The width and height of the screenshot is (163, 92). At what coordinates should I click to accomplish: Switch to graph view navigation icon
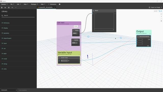pyautogui.click(x=160, y=11)
